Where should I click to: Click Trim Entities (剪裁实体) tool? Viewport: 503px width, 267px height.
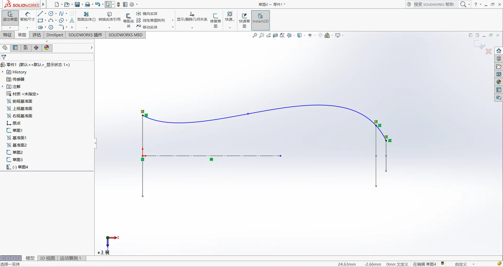(x=86, y=16)
